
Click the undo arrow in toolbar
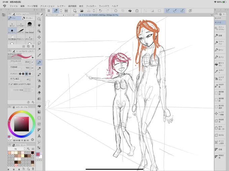(x=100, y=11)
